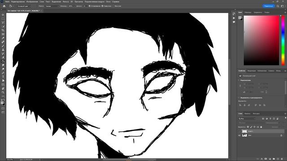Viewport: 287px width, 161px height.
Task: Open the tool preset picker arrow
Action: [13, 6]
